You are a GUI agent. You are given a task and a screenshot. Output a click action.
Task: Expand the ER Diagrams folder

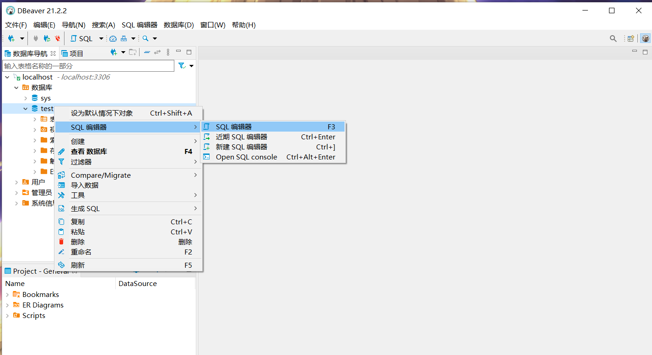(x=7, y=305)
